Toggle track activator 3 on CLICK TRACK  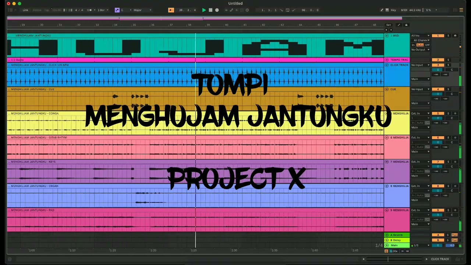(x=438, y=65)
